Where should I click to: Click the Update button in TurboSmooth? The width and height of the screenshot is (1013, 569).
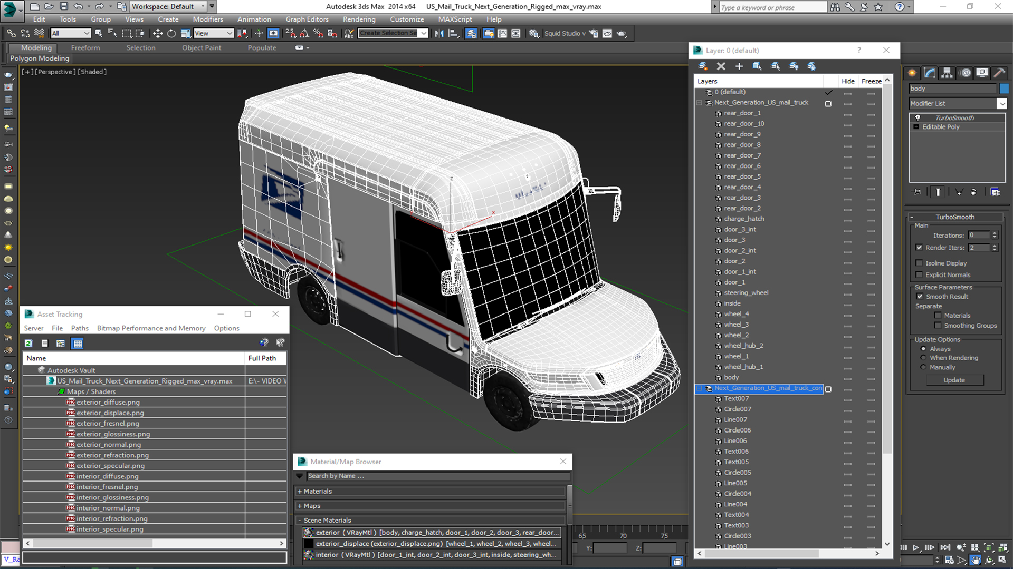click(x=954, y=380)
